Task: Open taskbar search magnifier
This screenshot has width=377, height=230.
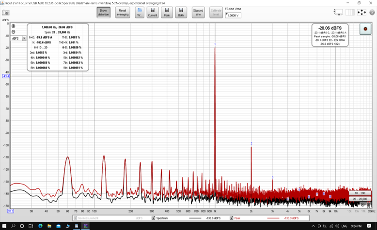Action: click(13, 226)
